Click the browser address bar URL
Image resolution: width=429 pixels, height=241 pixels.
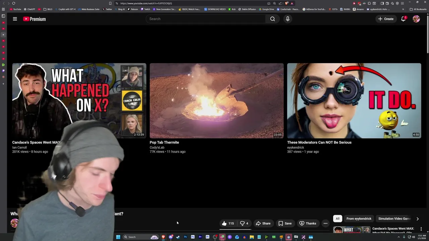146,3
